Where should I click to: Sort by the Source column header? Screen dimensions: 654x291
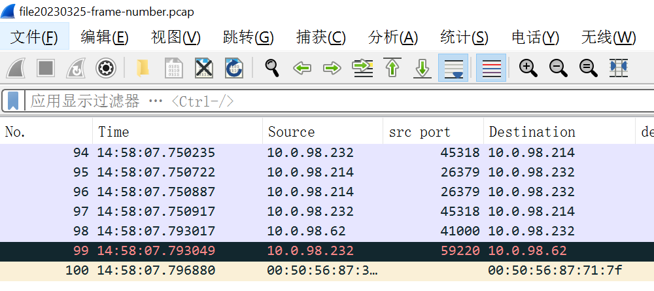322,132
